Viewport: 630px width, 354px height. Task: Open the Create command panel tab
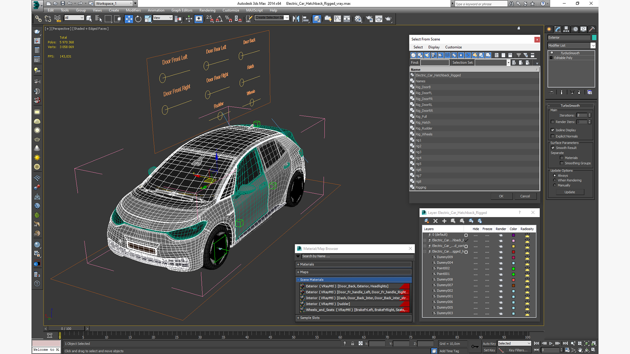click(549, 29)
